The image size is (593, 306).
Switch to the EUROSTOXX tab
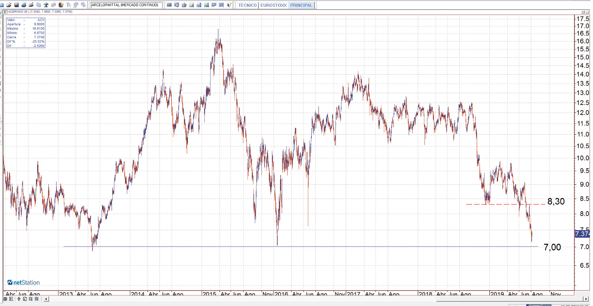[x=273, y=5]
